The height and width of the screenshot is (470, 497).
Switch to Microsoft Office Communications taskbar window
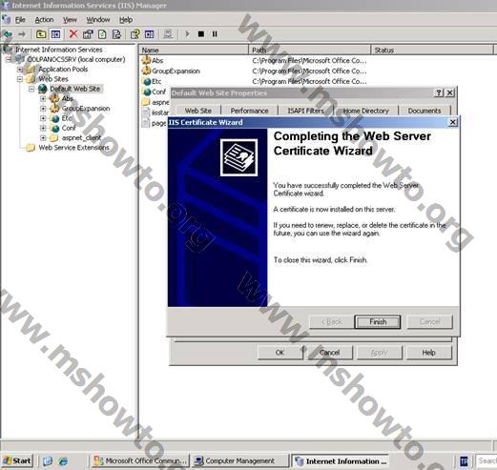140,460
